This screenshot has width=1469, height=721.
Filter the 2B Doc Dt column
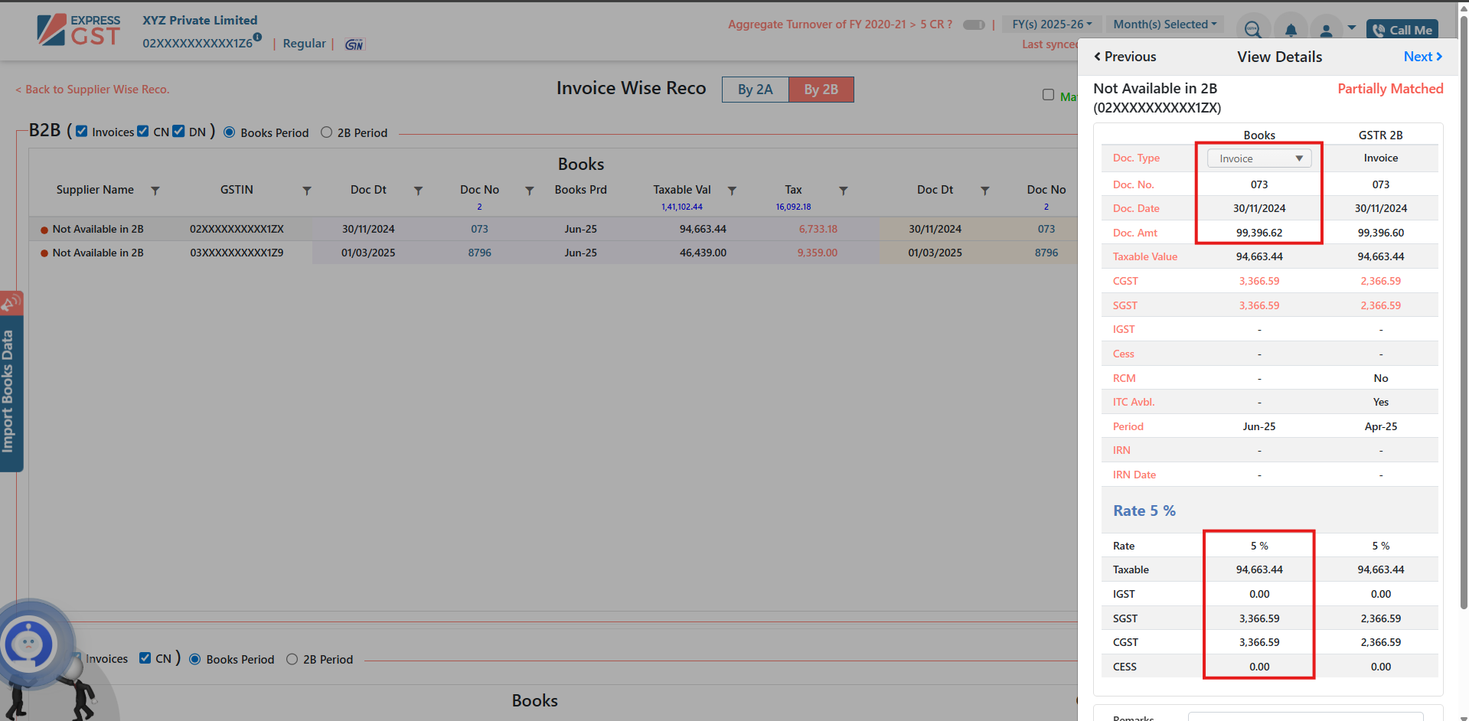click(x=985, y=191)
